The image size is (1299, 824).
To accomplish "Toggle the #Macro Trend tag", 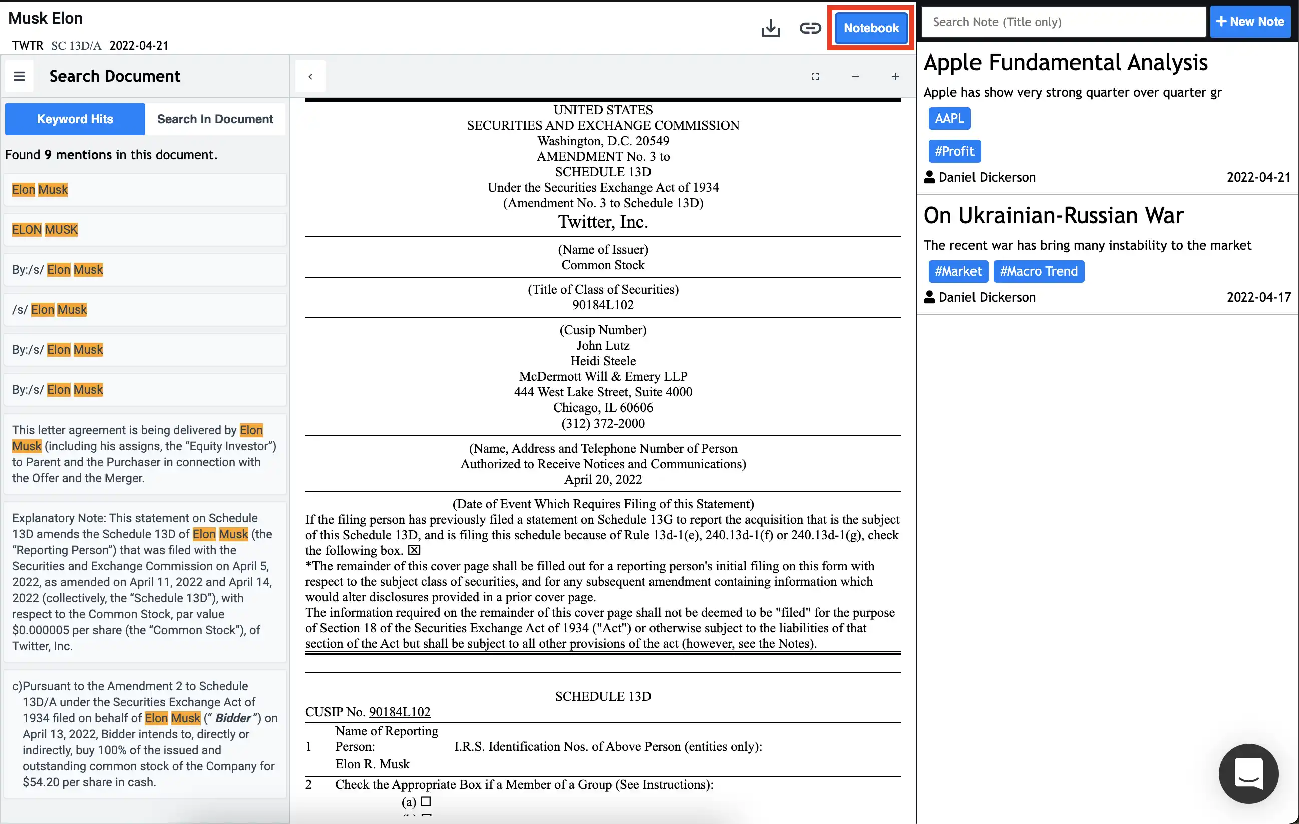I will [1039, 271].
